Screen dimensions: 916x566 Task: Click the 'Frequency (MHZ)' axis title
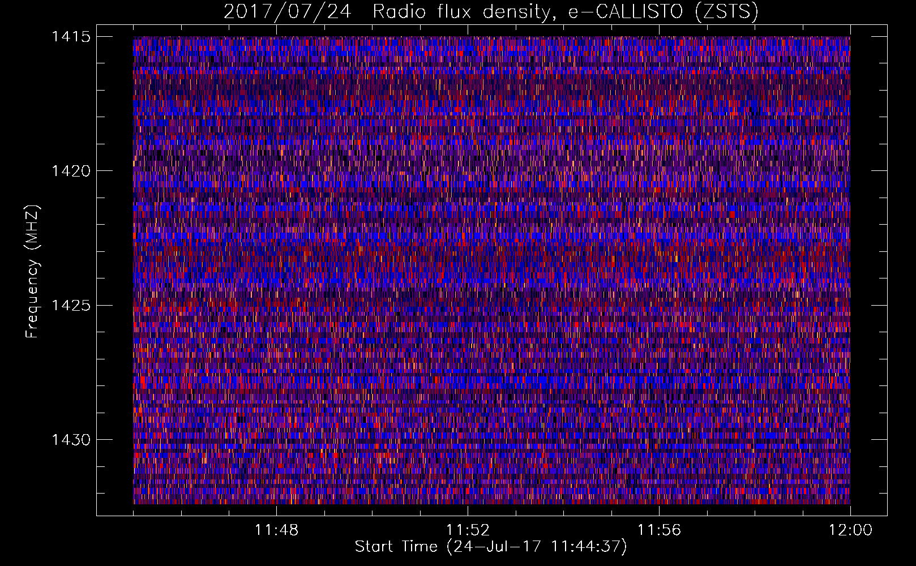[32, 271]
